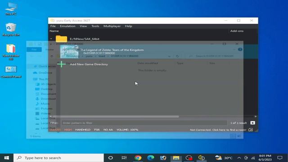Select the Zelda Tears of the Kingdom thumbnail

[x=69, y=52]
